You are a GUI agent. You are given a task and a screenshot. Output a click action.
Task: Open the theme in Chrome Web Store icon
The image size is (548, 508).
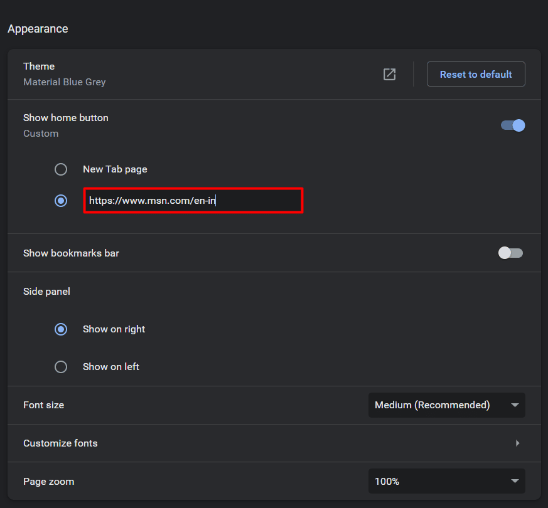pos(389,75)
